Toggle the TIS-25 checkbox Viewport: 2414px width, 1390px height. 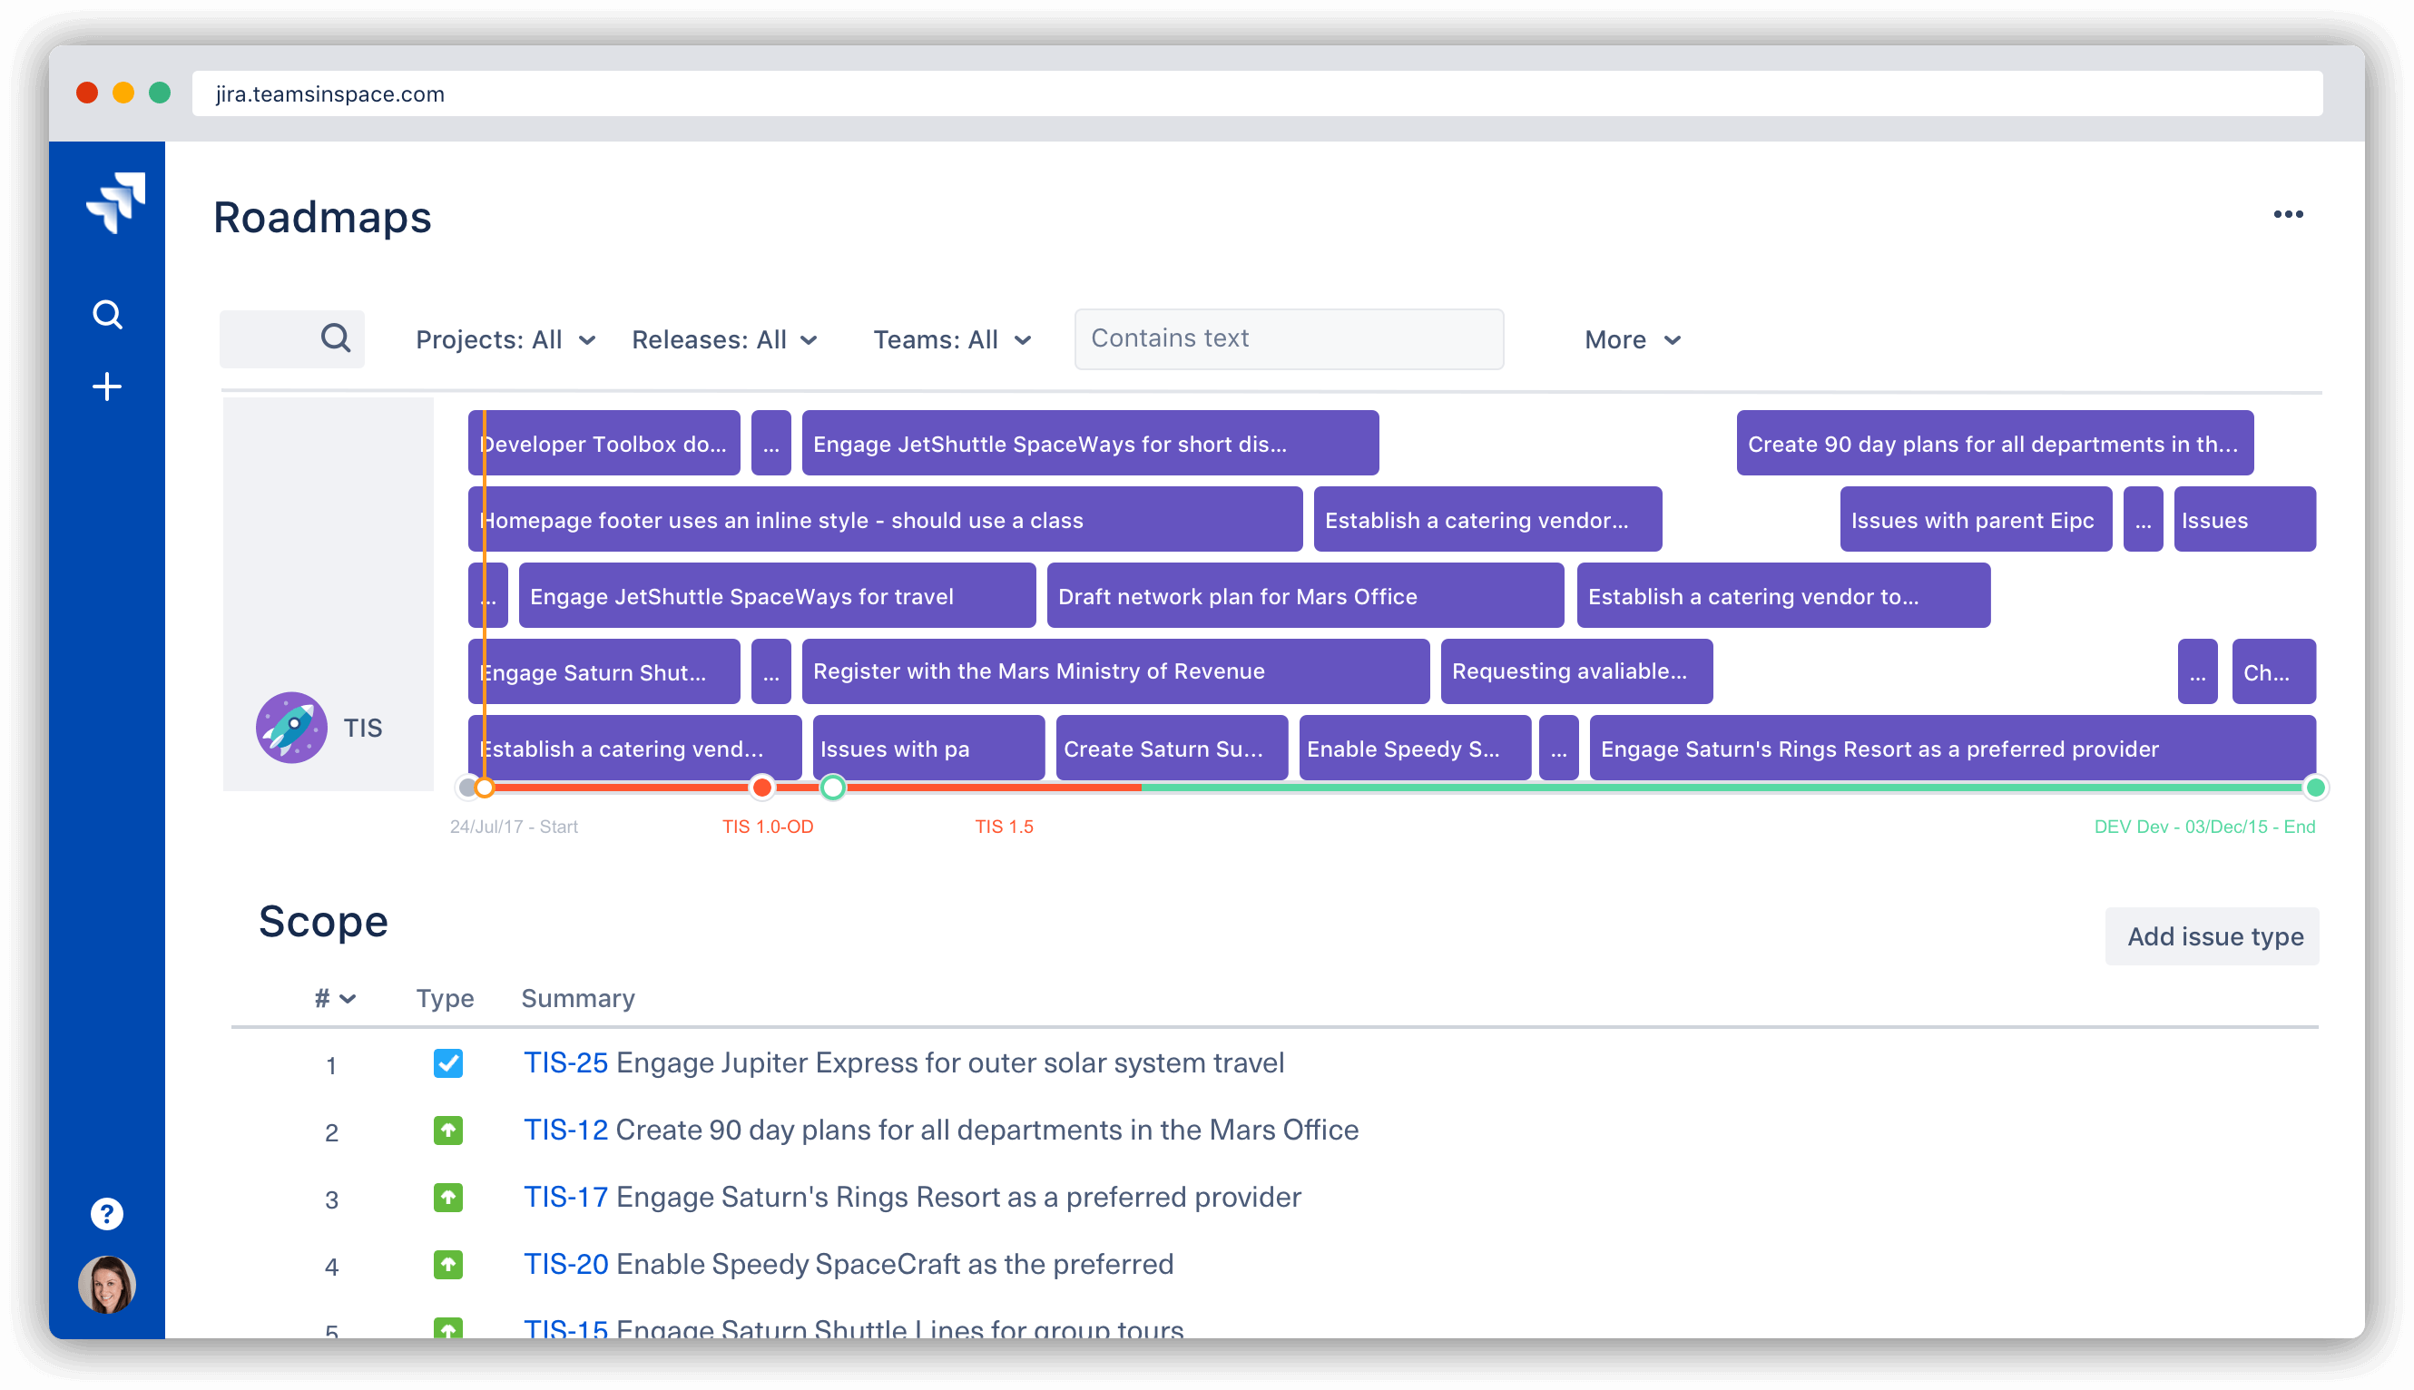(x=446, y=1062)
